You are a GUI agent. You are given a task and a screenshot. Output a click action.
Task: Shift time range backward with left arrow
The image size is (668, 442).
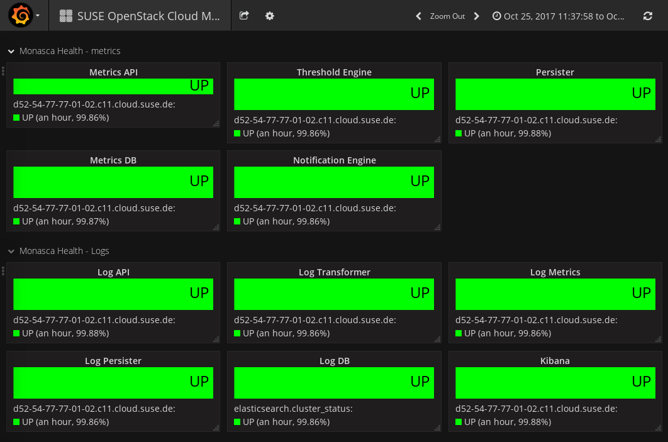click(x=418, y=16)
